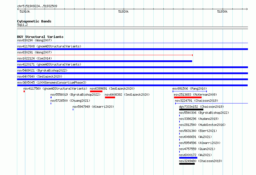Open nsv6066691 (Wu2021) label
Screen dimensions: 256x175
195,137
